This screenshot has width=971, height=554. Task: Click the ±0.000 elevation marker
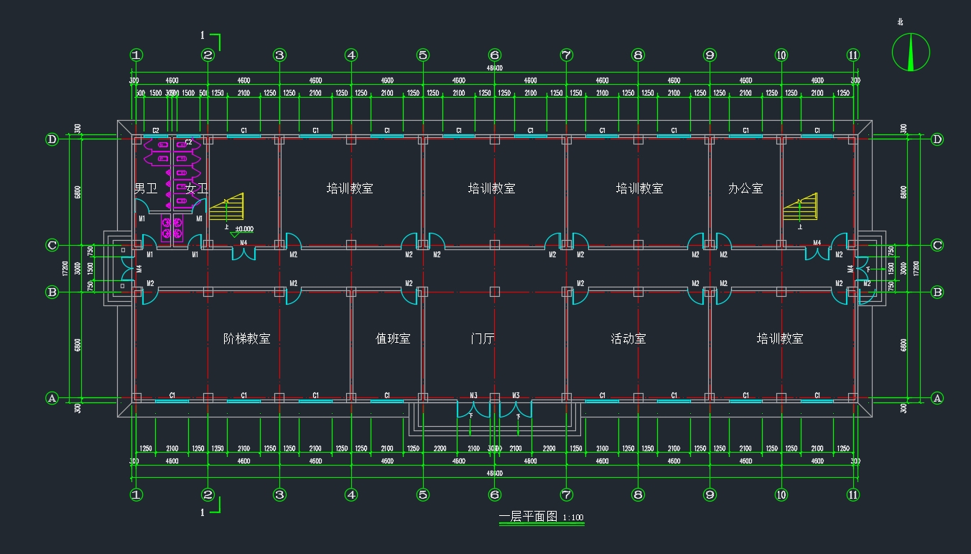(x=244, y=229)
